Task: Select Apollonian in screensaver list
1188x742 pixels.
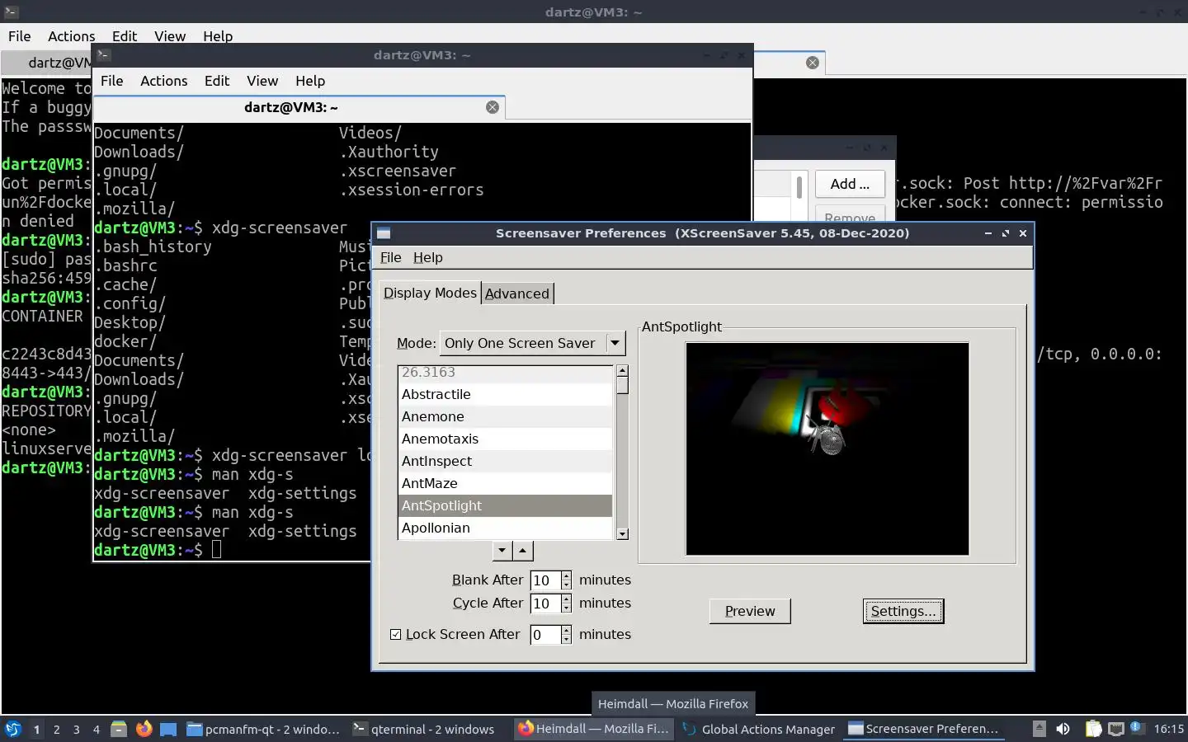Action: click(x=505, y=528)
